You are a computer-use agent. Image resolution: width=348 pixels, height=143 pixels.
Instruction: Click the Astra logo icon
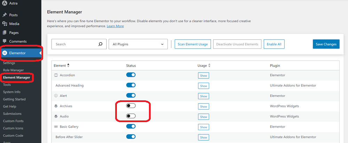pos(5,3)
